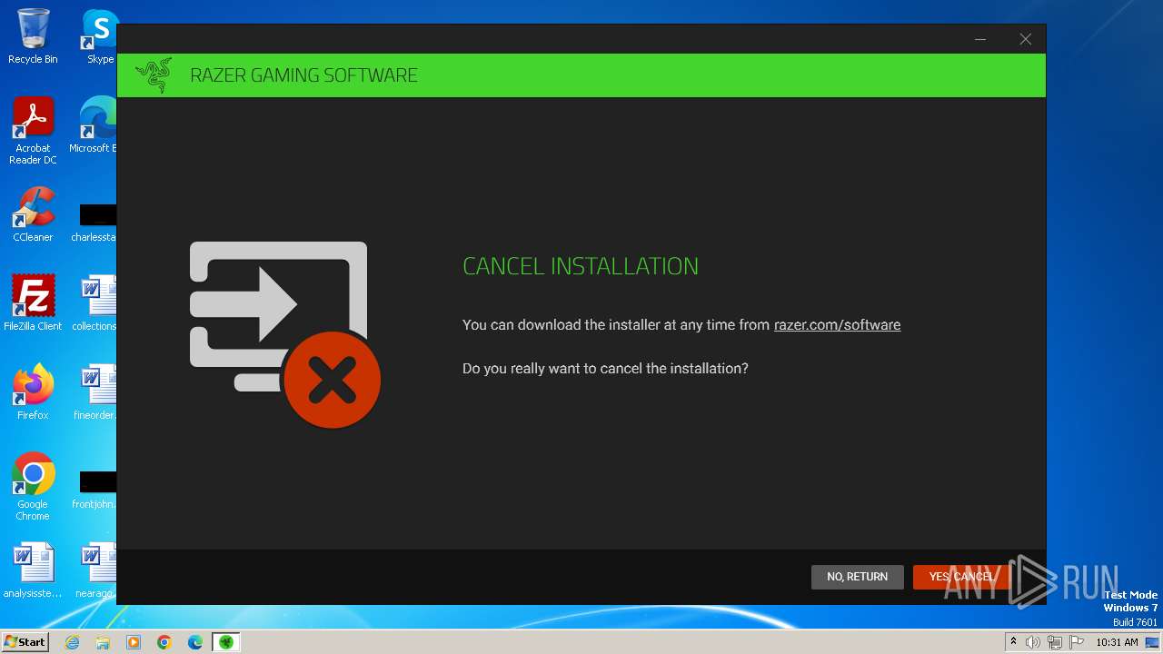Open the Windows Start menu
The image size is (1163, 654).
click(x=25, y=642)
